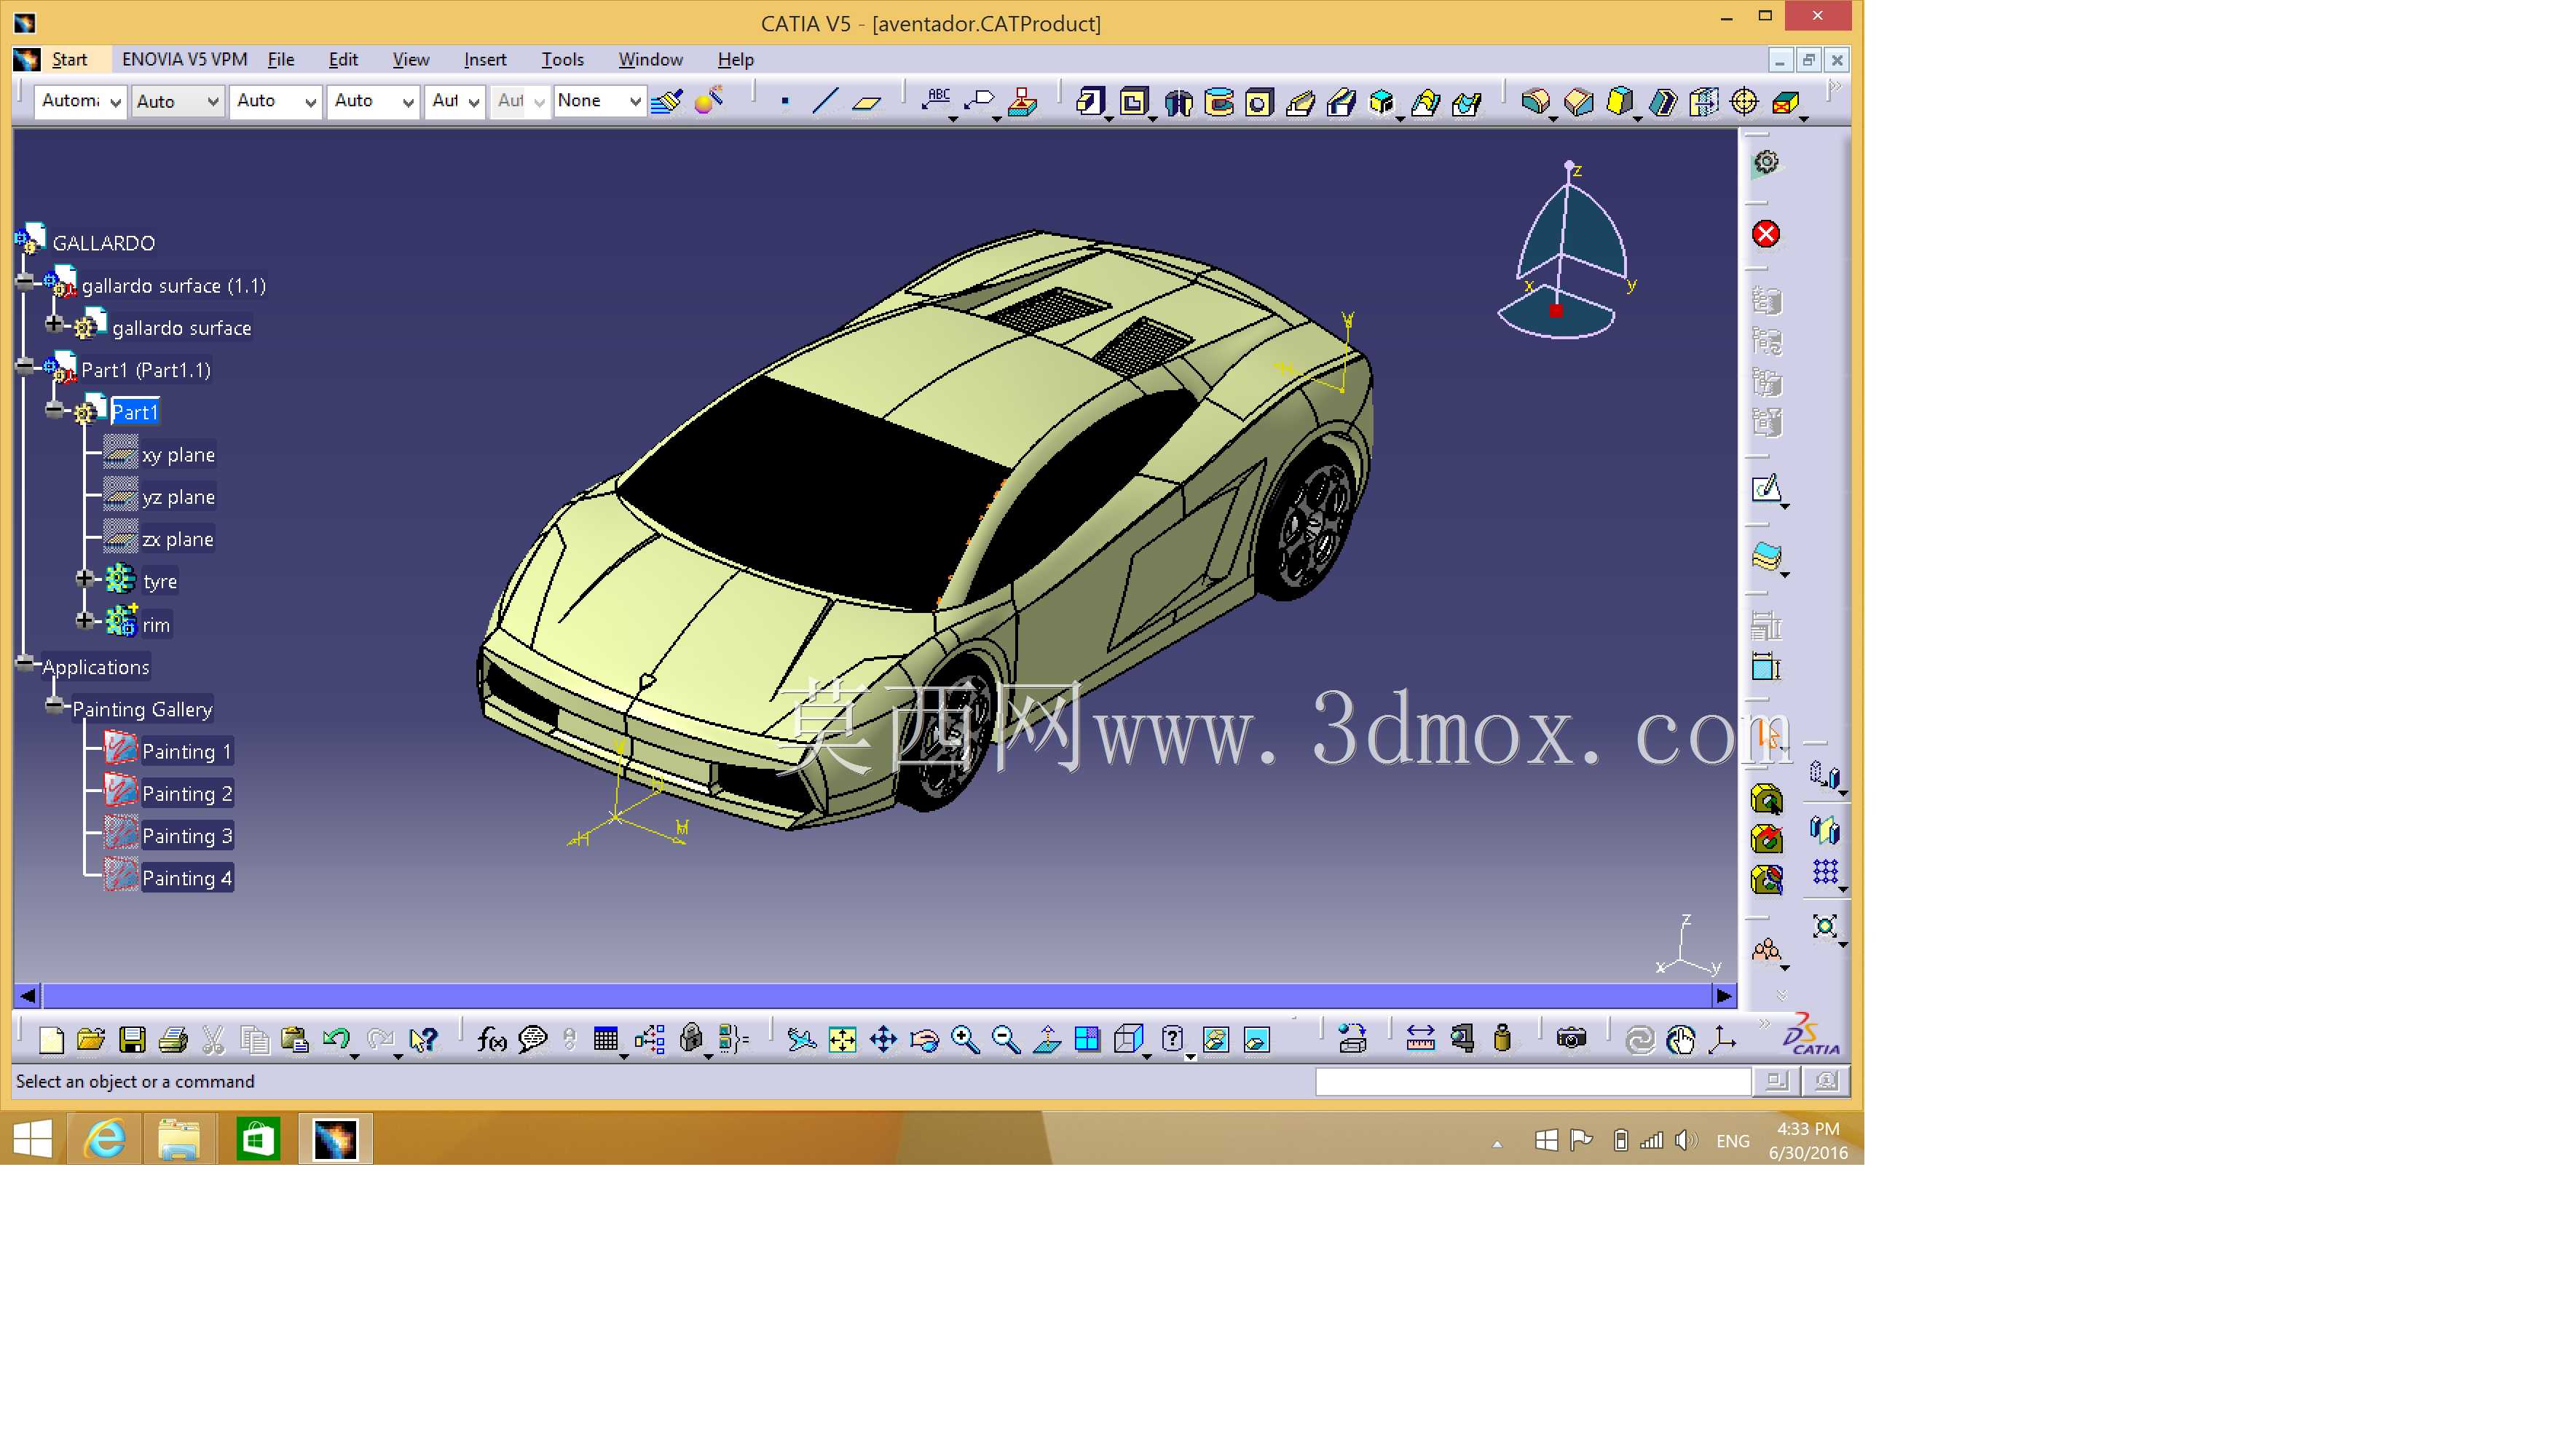Select Painting 1 in the tree
The width and height of the screenshot is (2565, 1456).
pos(187,752)
